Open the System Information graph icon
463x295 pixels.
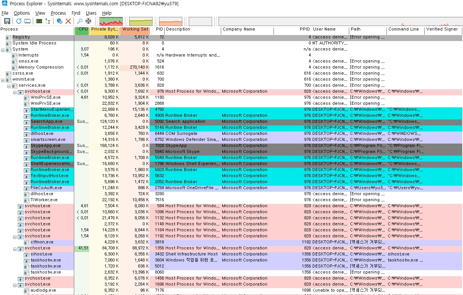(x=39, y=21)
